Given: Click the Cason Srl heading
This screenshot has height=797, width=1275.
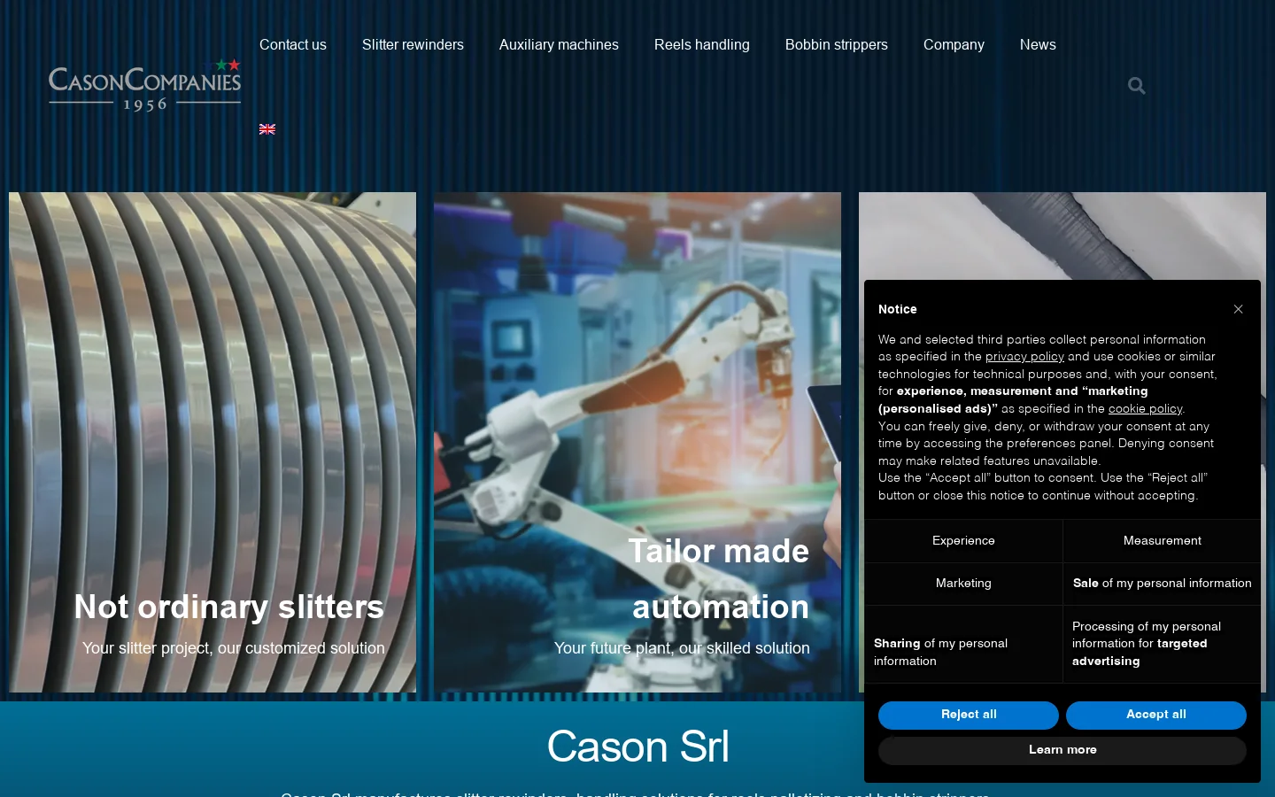Looking at the screenshot, I should click(x=637, y=747).
